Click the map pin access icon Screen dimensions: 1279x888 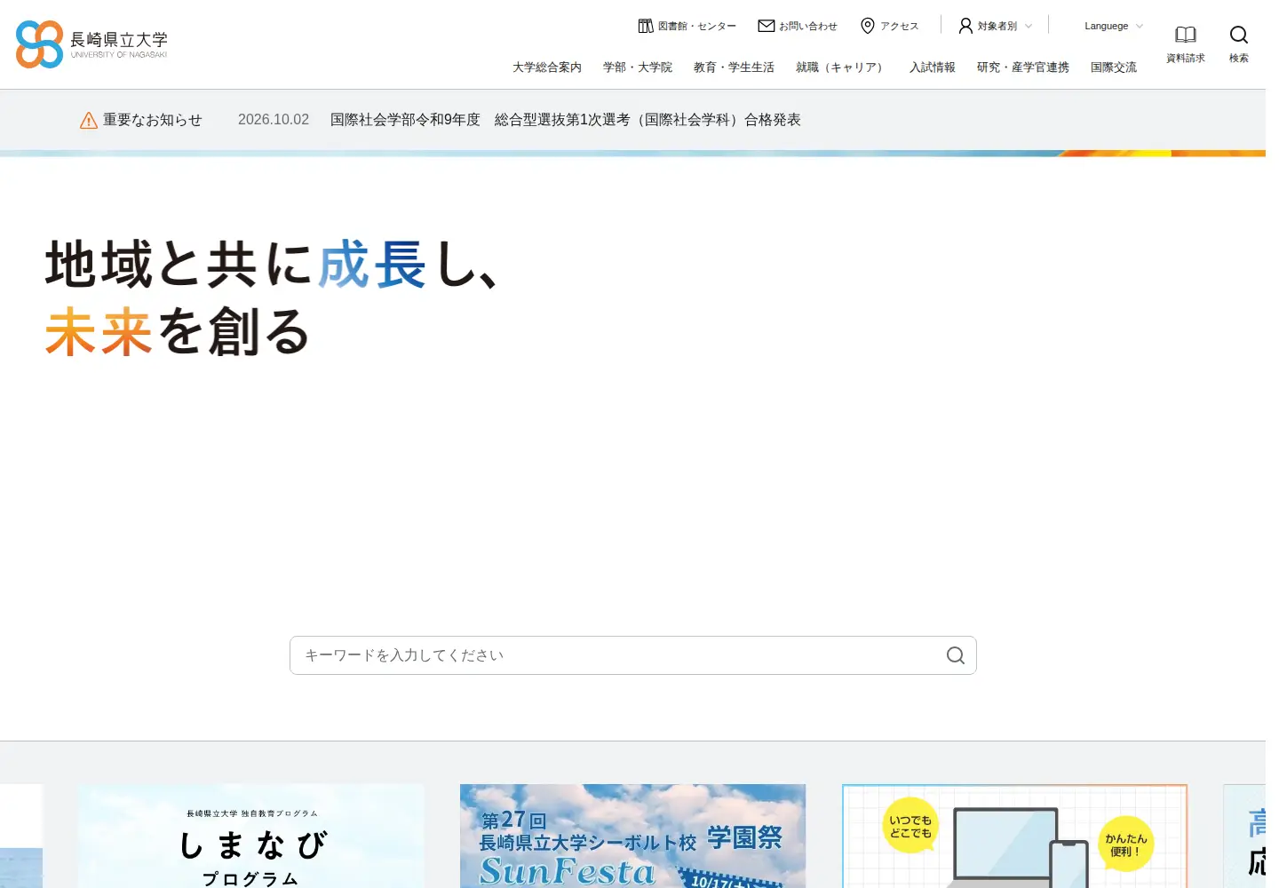coord(868,26)
